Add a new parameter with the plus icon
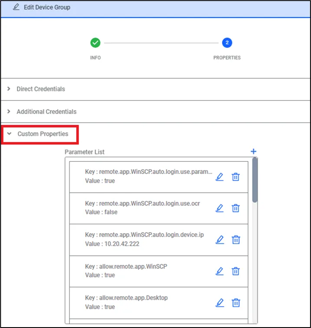311x328 pixels. 253,151
